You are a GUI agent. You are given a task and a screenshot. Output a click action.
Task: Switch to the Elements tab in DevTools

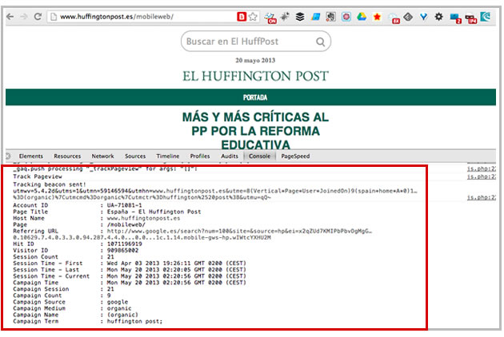[31, 157]
